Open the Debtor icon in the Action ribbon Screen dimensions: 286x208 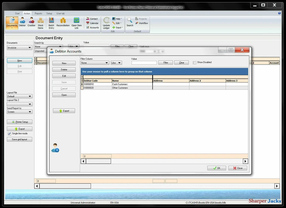[22, 22]
